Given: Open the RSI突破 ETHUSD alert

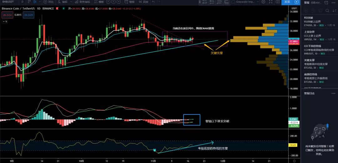Looking at the screenshot, I should (x=319, y=22).
